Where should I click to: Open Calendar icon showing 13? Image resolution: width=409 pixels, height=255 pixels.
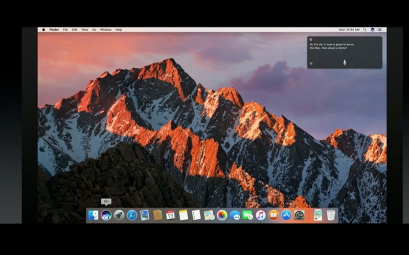click(x=170, y=215)
